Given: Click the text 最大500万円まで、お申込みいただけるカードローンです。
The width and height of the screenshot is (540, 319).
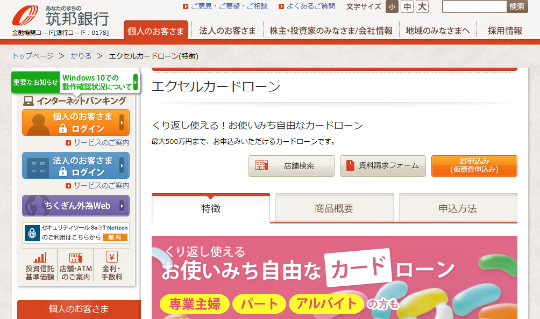Looking at the screenshot, I should 244,142.
